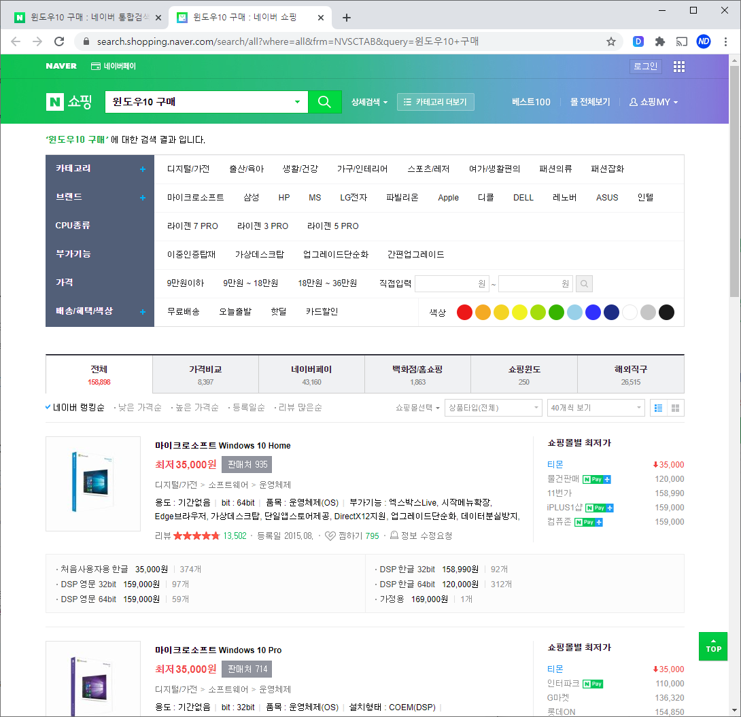Screen dimensions: 741x717
Task: Switch to 백화점/홈쇼핑 tab
Action: tap(418, 374)
